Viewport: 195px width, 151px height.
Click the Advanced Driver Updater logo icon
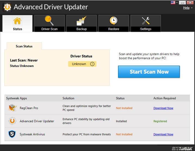(7, 7)
